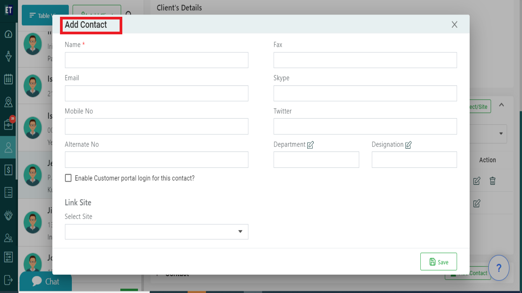Image resolution: width=522 pixels, height=293 pixels.
Task: Switch to Table View in background page
Action: [45, 15]
